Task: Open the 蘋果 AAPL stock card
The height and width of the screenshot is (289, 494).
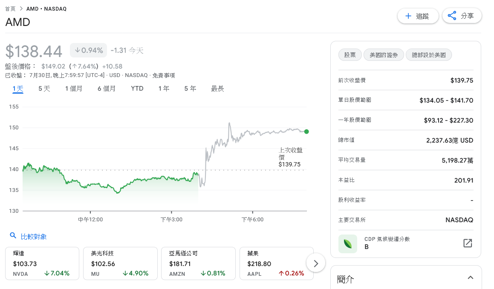Action: [276, 263]
